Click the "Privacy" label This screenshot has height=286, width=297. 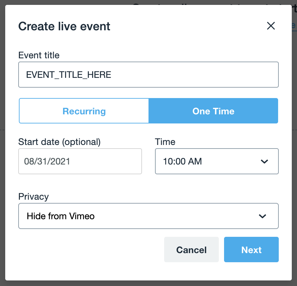point(34,197)
